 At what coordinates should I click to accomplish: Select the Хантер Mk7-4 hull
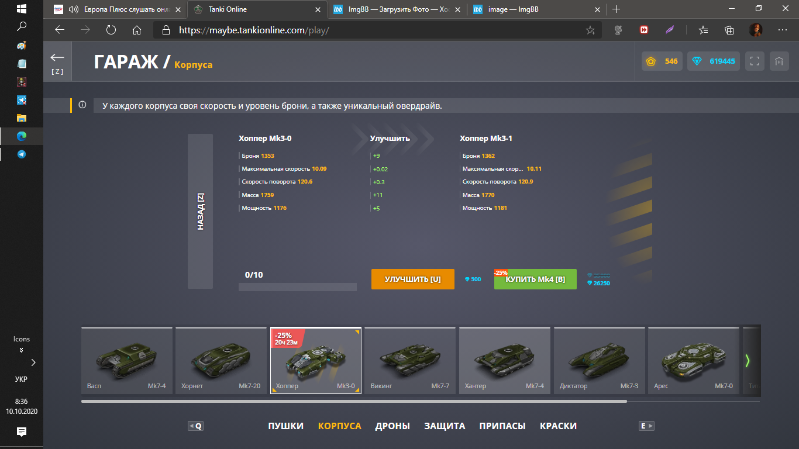coord(505,360)
